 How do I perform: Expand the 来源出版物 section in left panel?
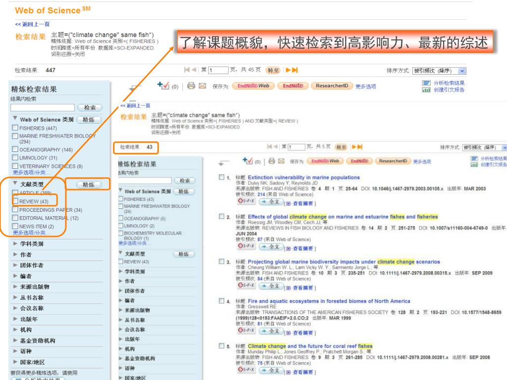[x=15, y=286]
